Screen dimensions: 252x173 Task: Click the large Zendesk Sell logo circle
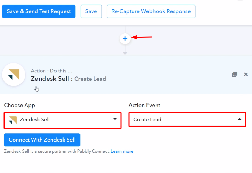[14, 74]
